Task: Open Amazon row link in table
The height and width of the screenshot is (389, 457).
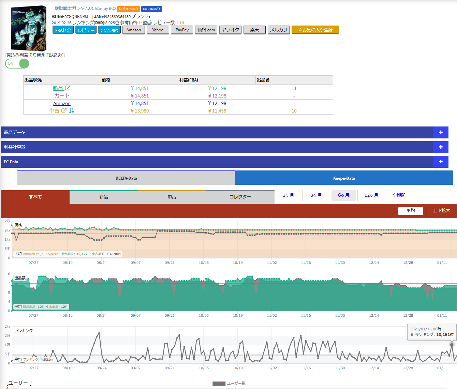Action: 62,103
